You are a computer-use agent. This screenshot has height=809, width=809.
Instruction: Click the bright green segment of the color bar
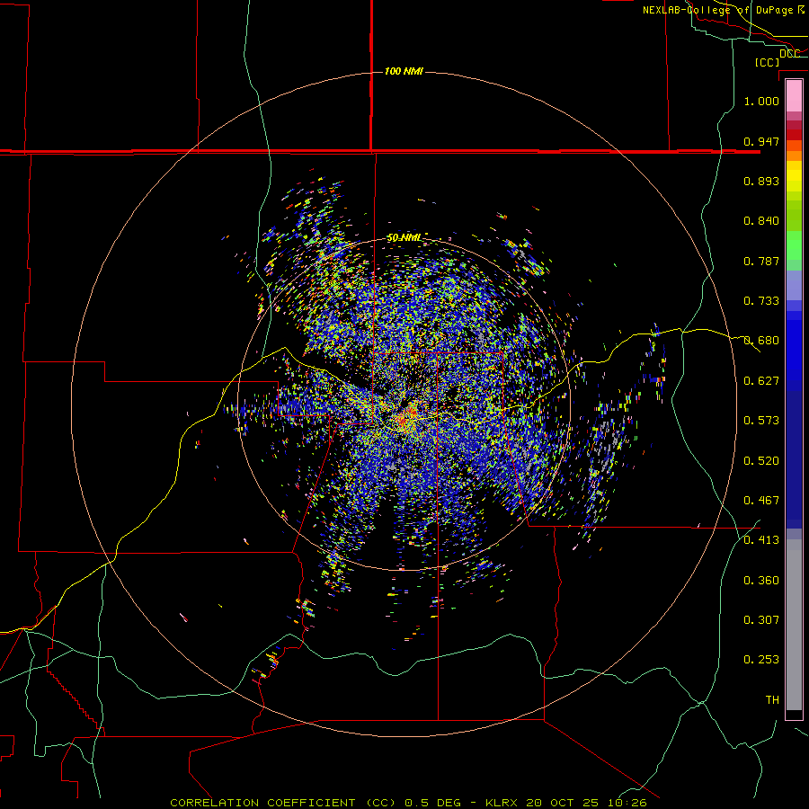click(x=794, y=245)
